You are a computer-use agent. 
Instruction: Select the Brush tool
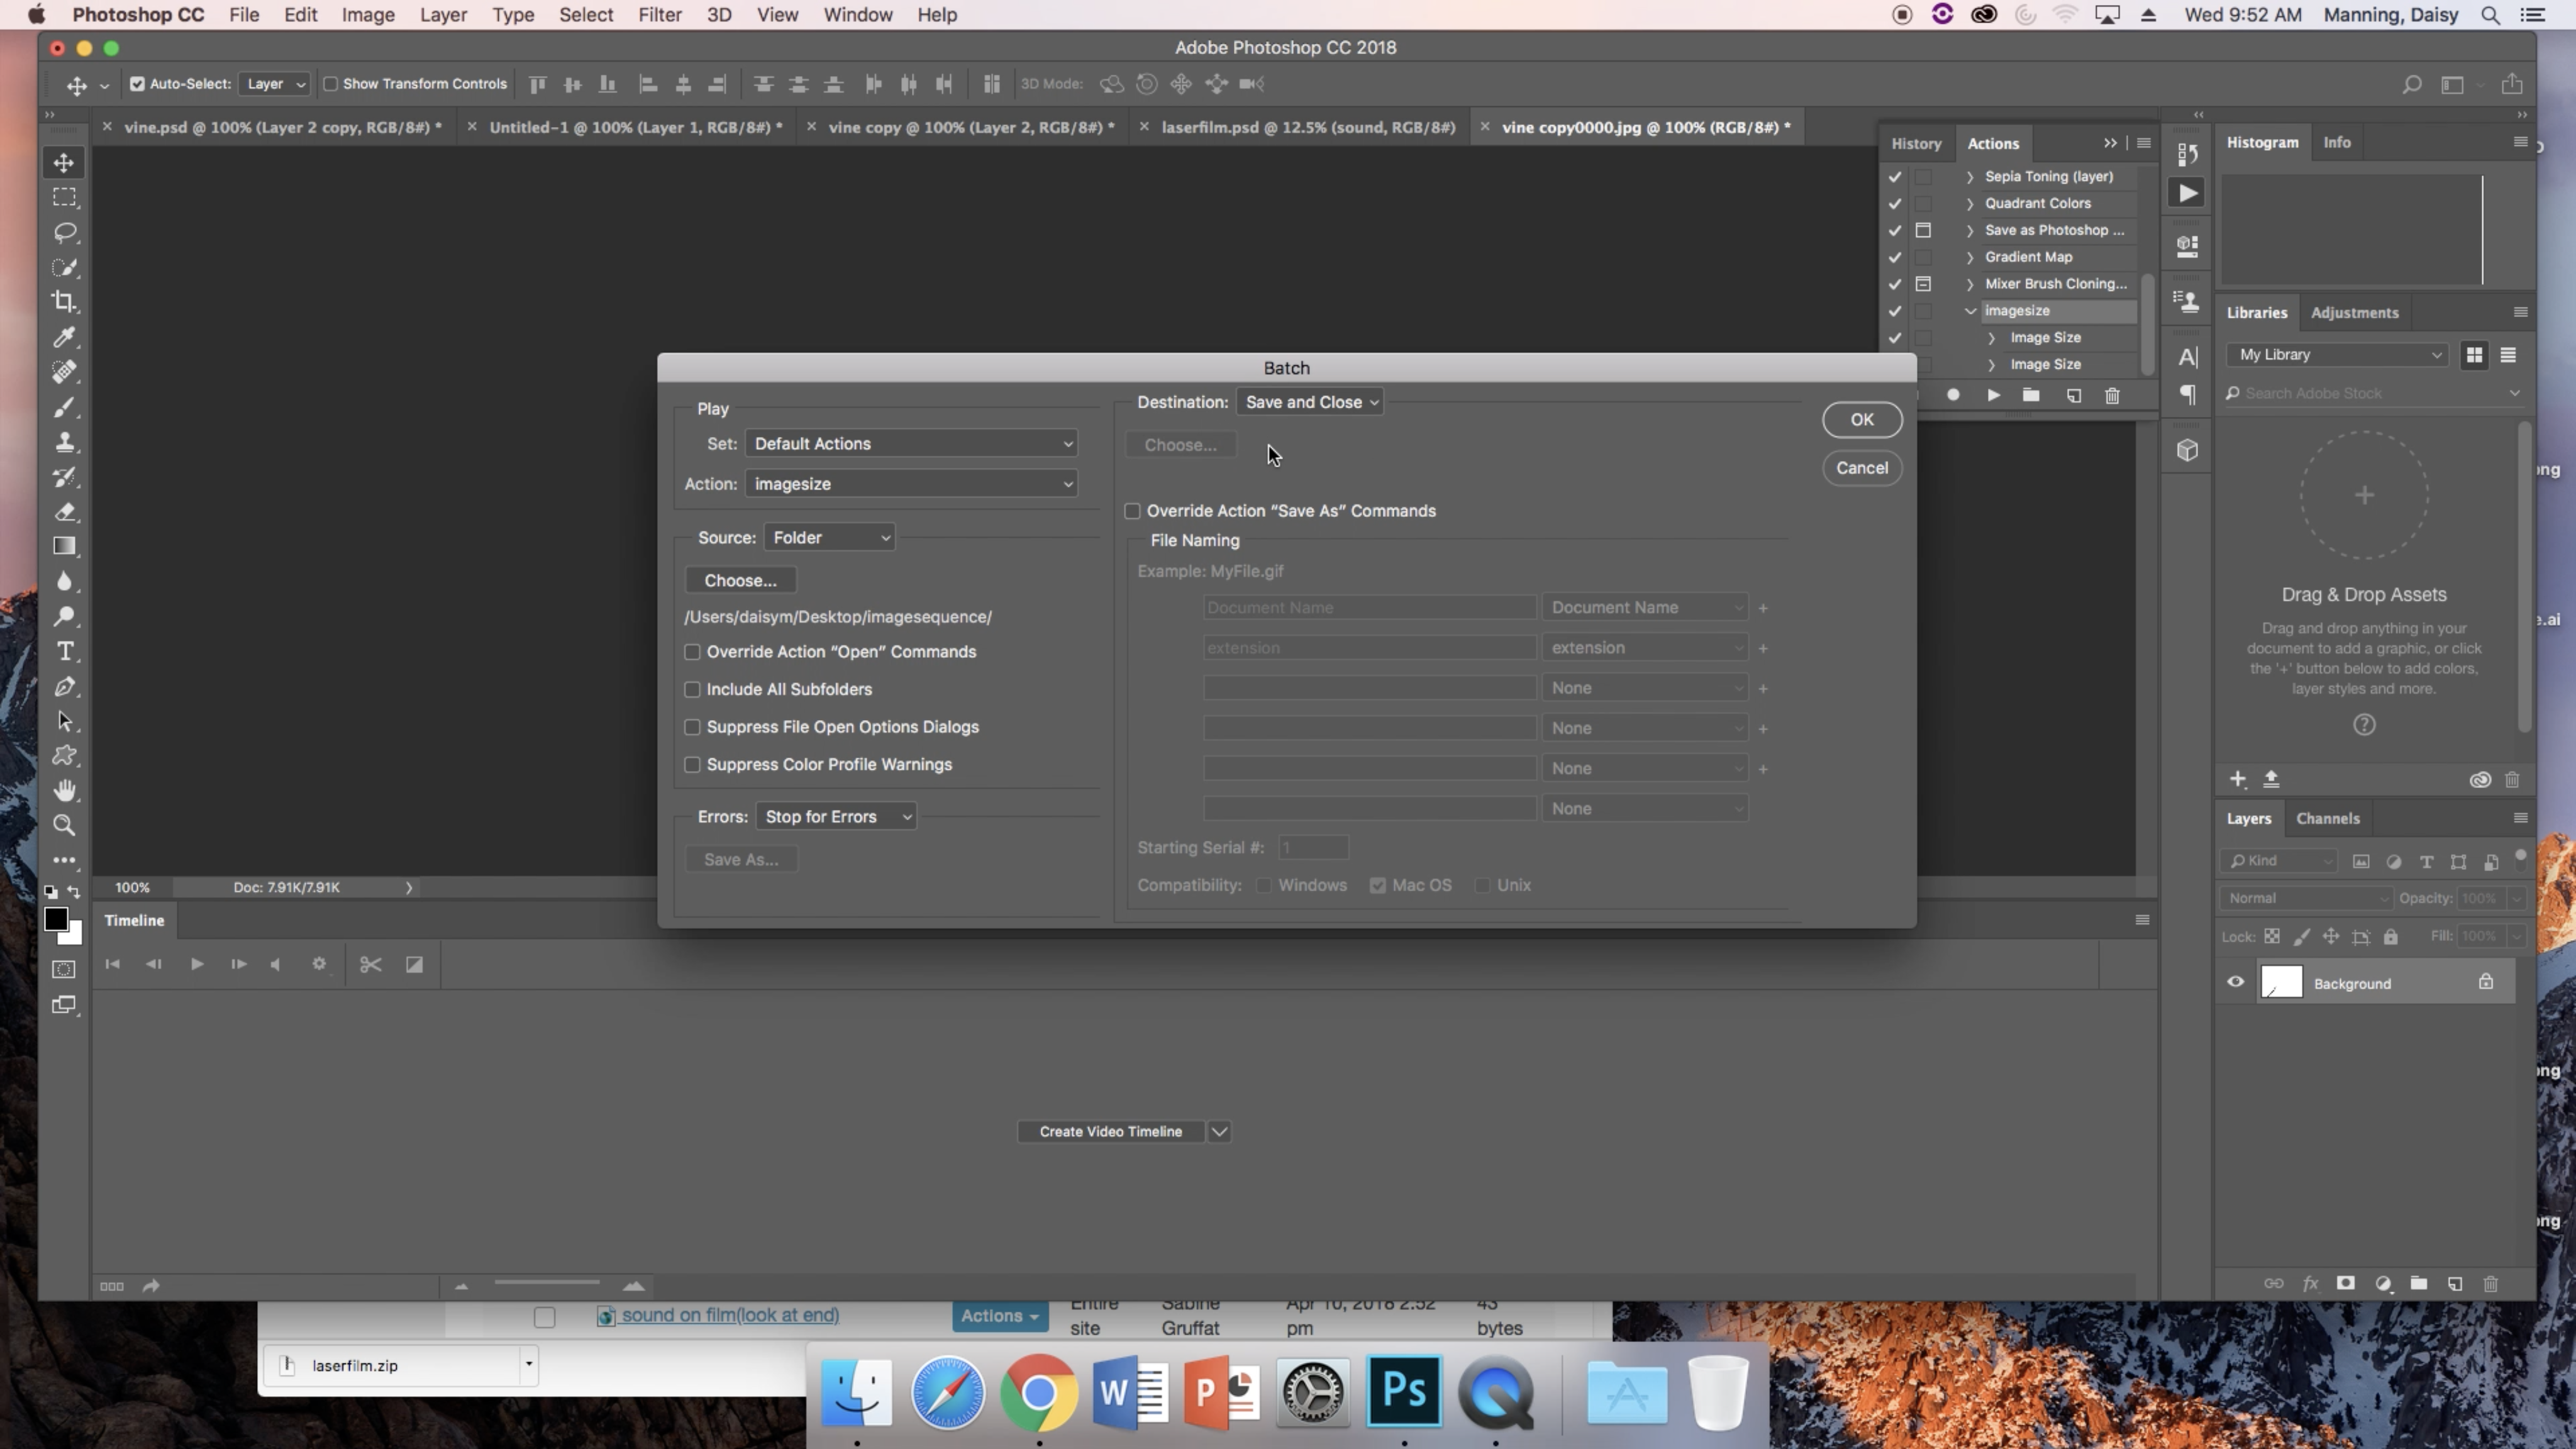(64, 407)
